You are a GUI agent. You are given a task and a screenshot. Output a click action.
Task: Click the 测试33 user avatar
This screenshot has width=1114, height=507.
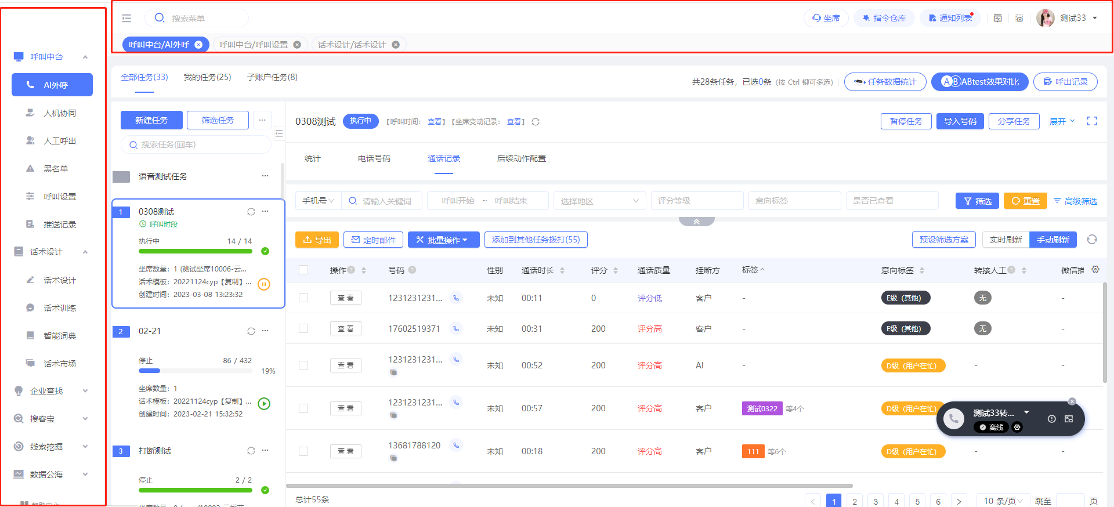pos(1046,18)
